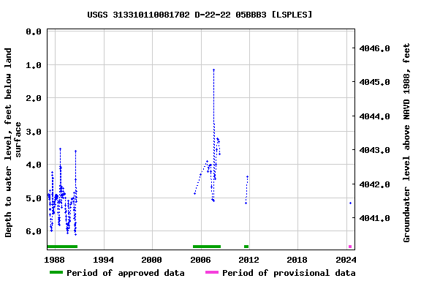The height and width of the screenshot is (281, 421).
Task: Select the 1994 x-axis label
Action: (103, 260)
